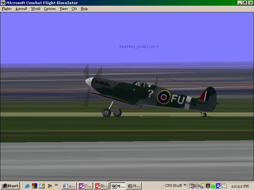
Task: Switch to the purple Z 'C...' taskbar window
Action: coord(85,186)
